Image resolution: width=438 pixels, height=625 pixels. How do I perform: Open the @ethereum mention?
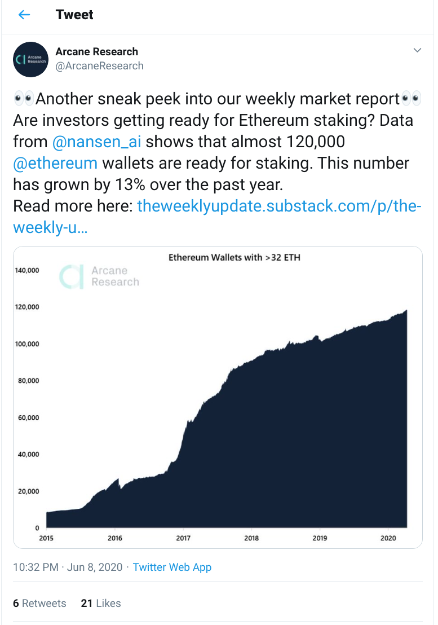click(x=55, y=164)
